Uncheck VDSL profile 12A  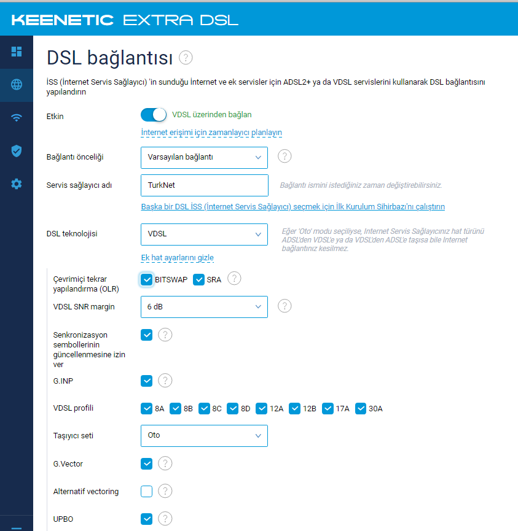pyautogui.click(x=261, y=408)
